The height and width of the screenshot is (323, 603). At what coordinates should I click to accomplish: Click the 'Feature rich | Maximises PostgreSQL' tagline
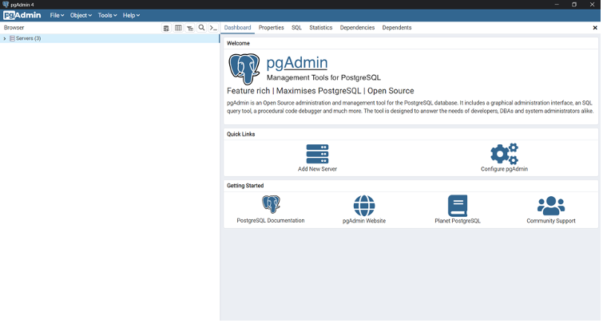[x=320, y=91]
